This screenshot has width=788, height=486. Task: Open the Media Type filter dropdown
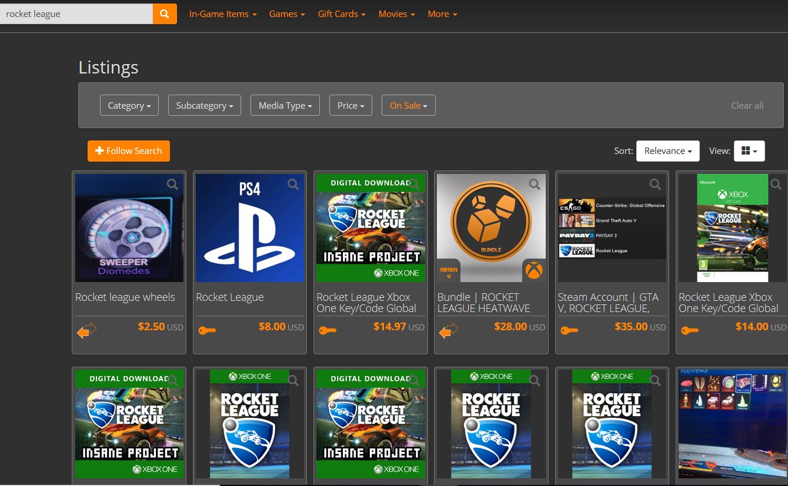point(285,105)
